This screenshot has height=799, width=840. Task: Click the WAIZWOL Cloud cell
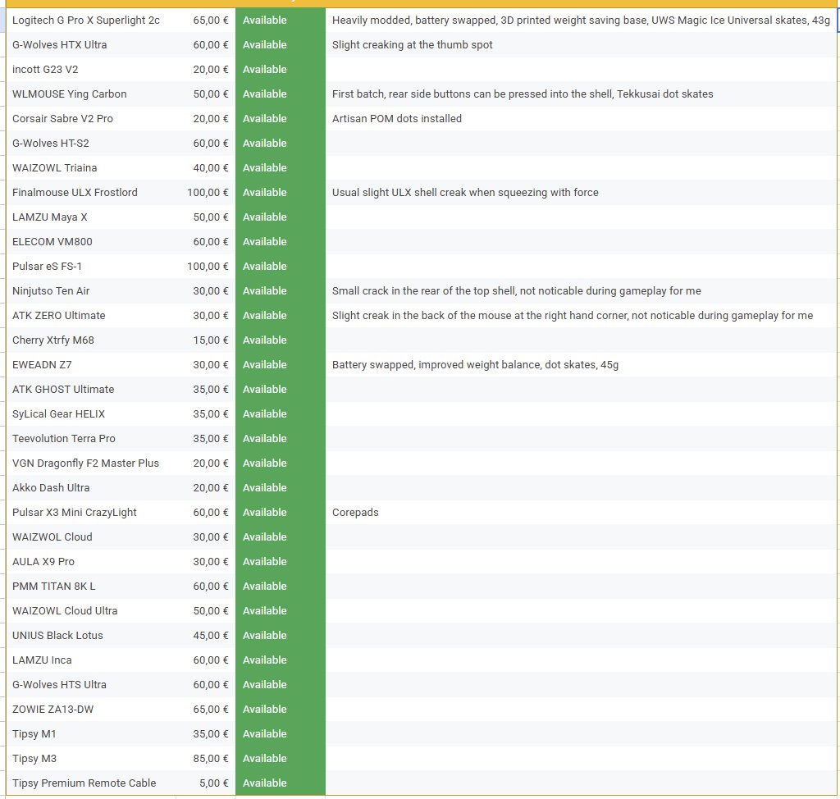click(91, 538)
